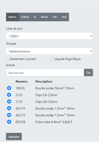Viewport: 99px width, 142px height.
Task: Add article 180/0L with its plus icon
Action: [x=9, y=88]
